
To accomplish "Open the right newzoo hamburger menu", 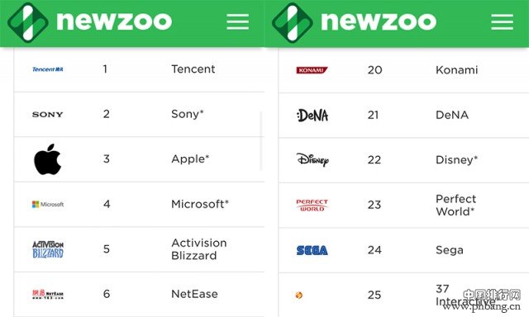I will coord(503,21).
